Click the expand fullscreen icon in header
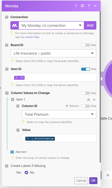Viewport: 112px width, 188px height. click(82, 6)
